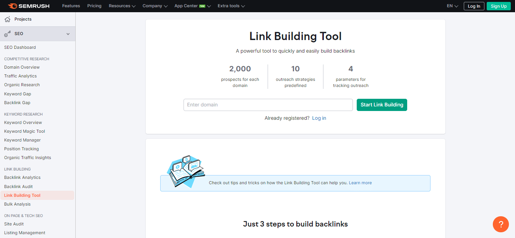Open the App Center dropdown
This screenshot has height=238, width=515.
click(x=192, y=6)
